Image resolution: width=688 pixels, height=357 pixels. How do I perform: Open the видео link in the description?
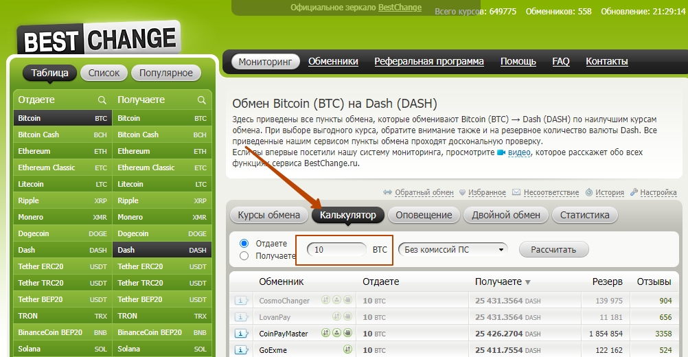tap(519, 152)
